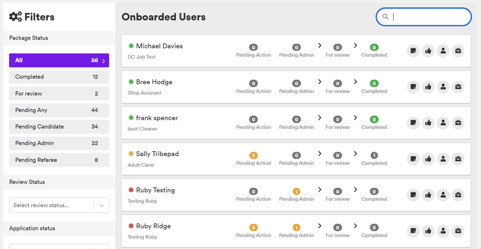Click the notes icon for Ruby Testing

coord(413,195)
